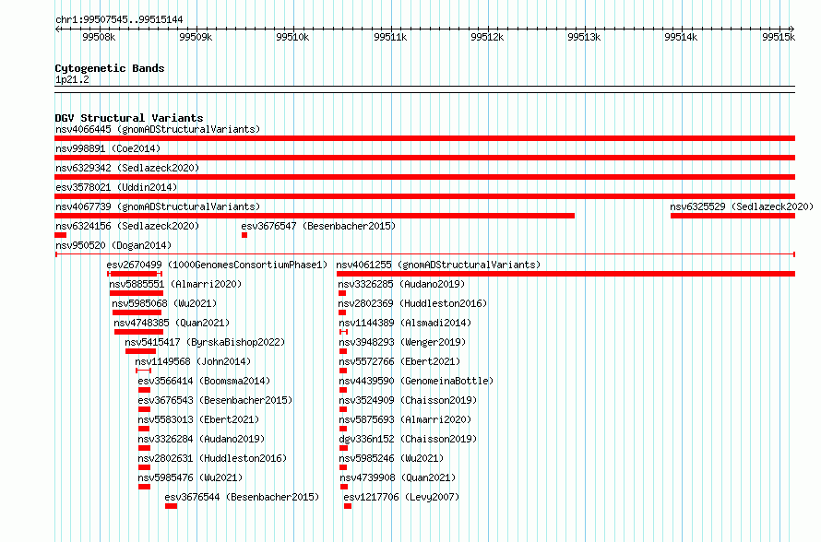Click the bracket glyph under nsv1144389
Viewport: 821px width, 542px height.
click(x=343, y=332)
